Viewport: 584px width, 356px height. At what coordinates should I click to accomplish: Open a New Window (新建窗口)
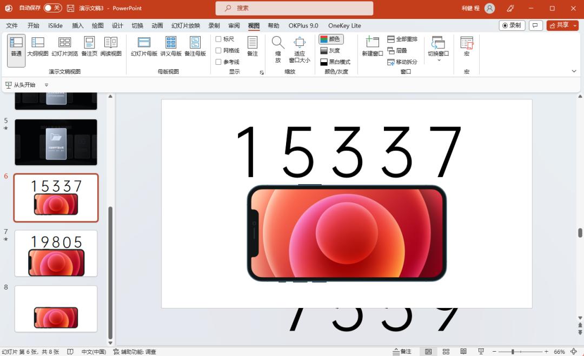coord(372,46)
